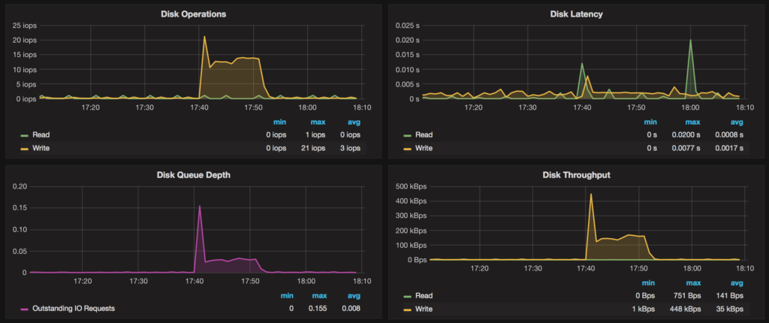Open the Disk Throughput panel title menu

(577, 176)
